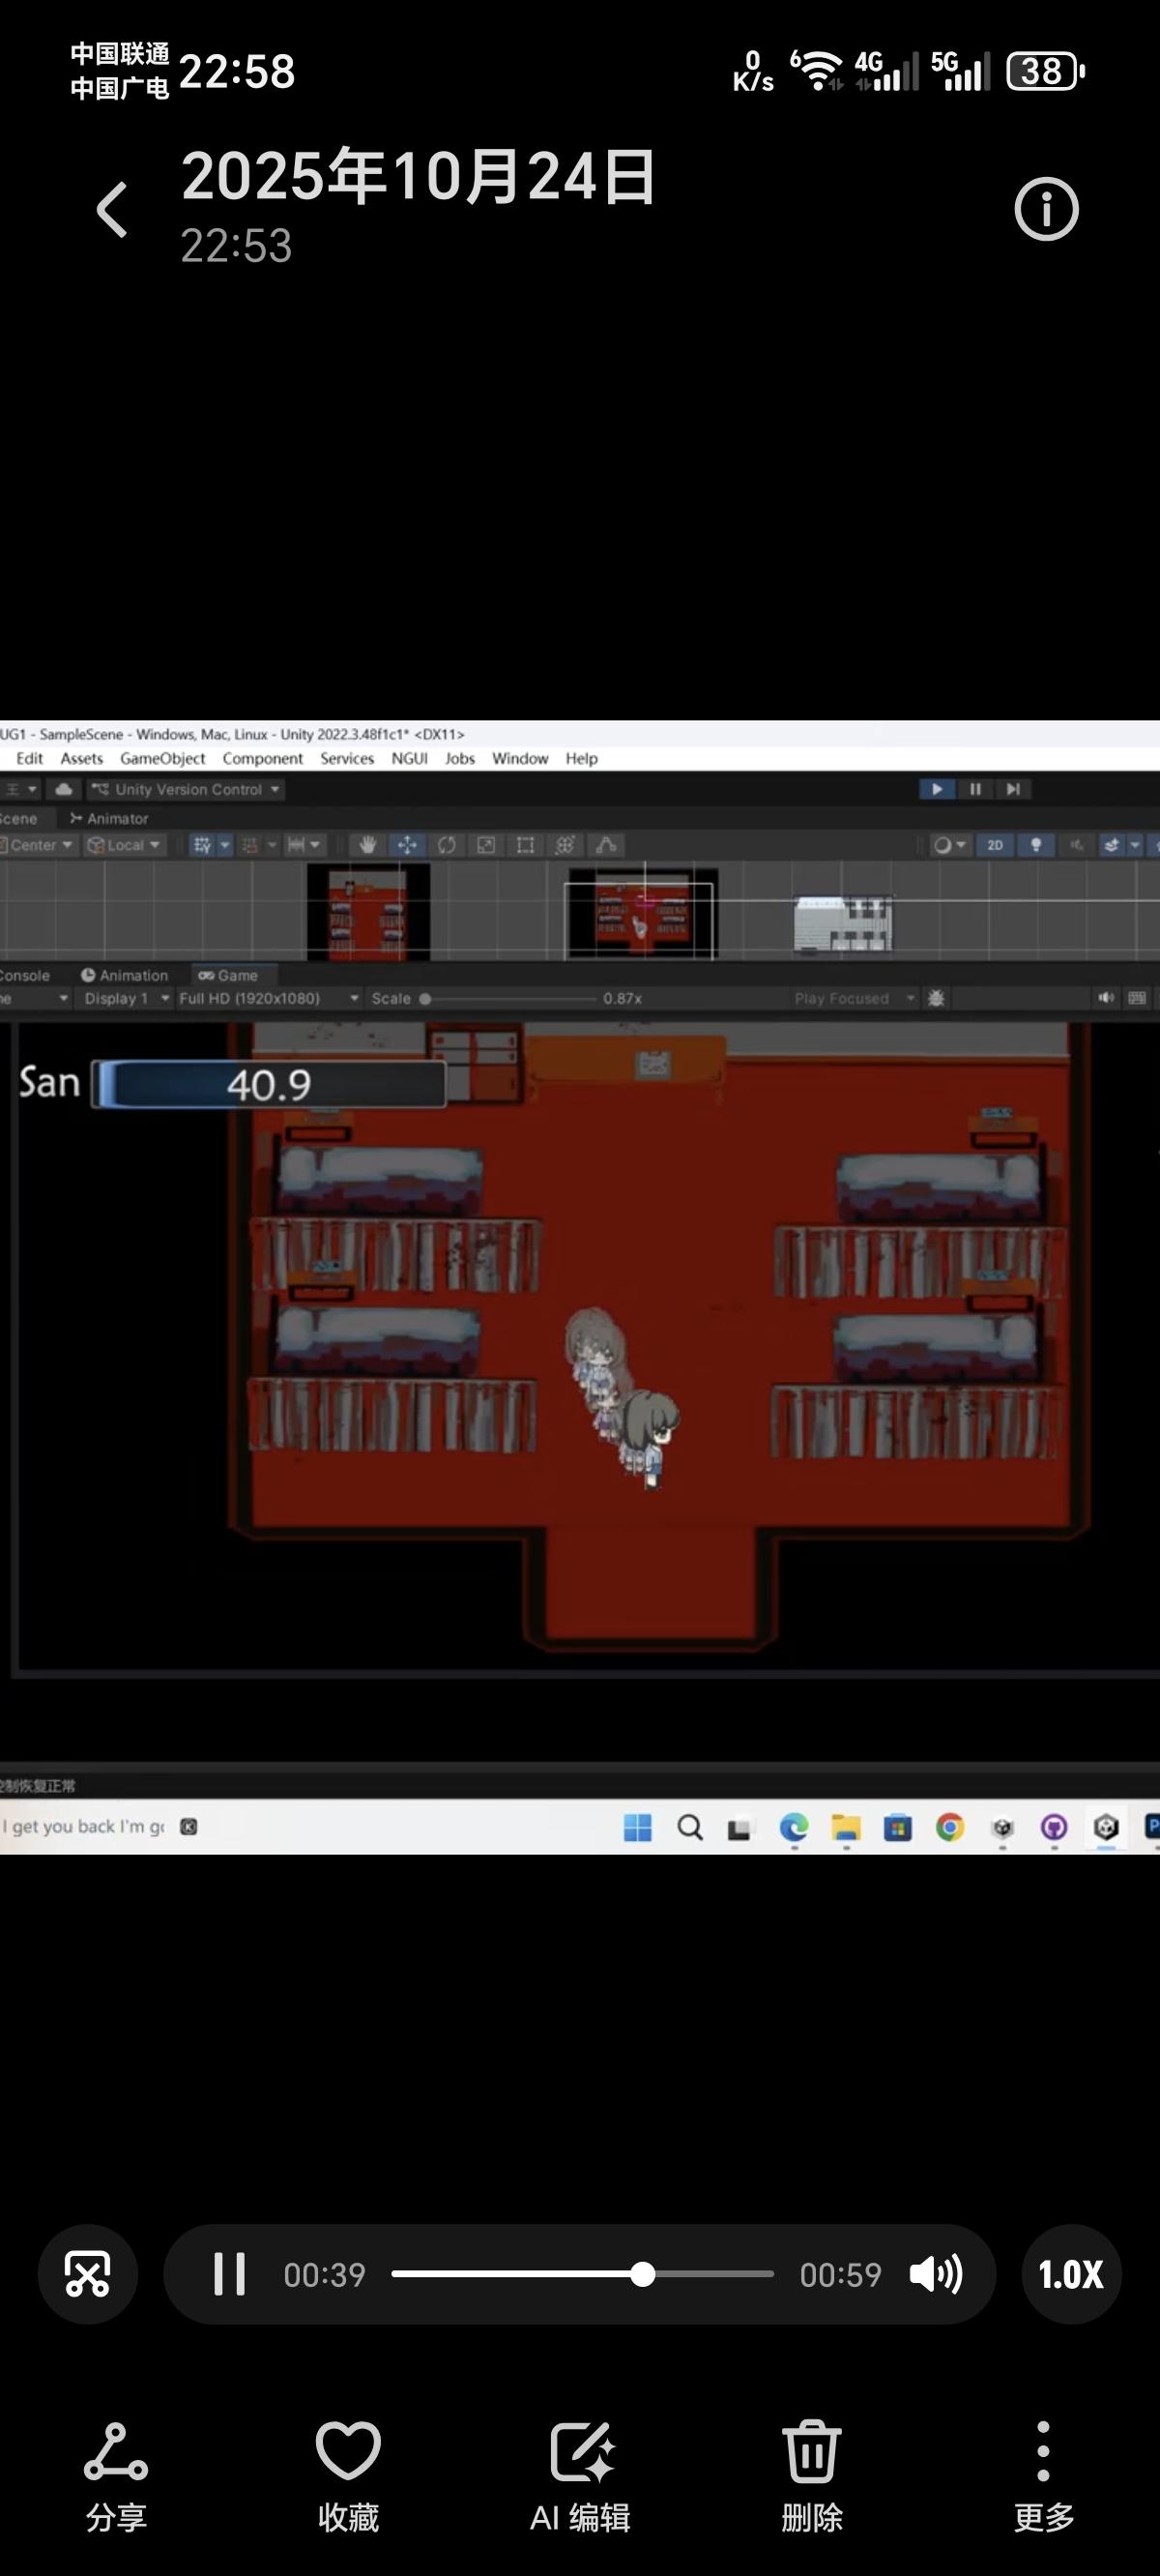Open Chrome from the Windows taskbar
1160x2576 pixels.
pyautogui.click(x=950, y=1828)
